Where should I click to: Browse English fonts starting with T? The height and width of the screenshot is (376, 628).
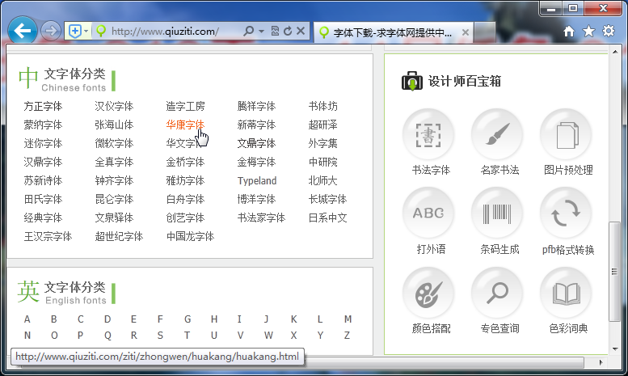pos(187,335)
